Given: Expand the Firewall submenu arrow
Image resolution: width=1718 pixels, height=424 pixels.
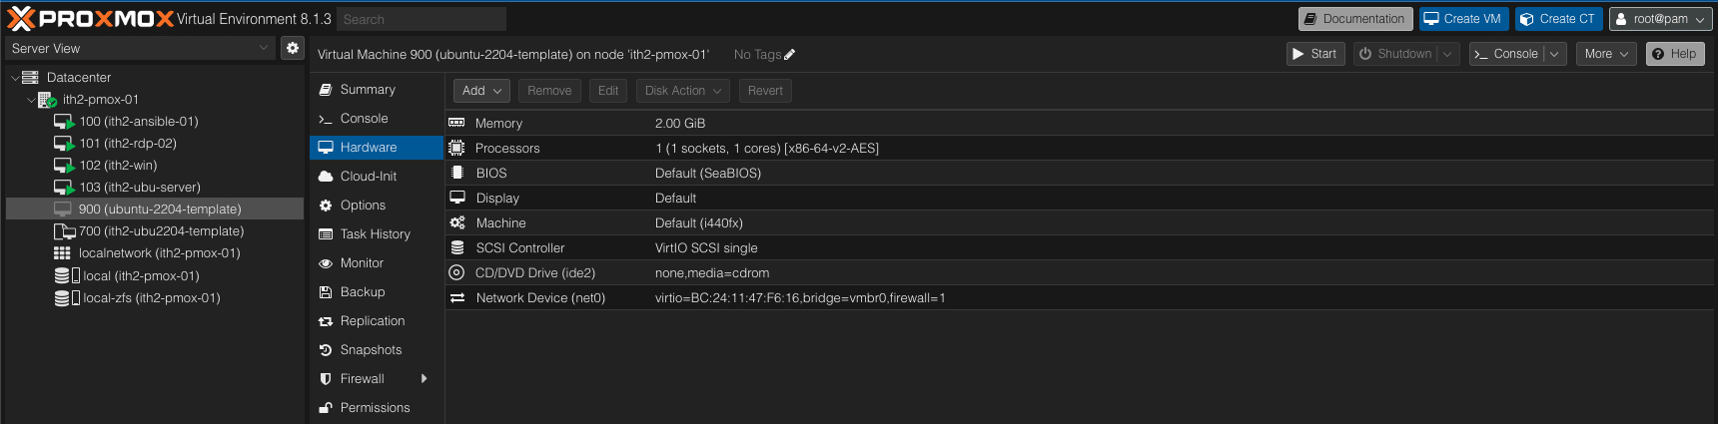Looking at the screenshot, I should (x=425, y=379).
